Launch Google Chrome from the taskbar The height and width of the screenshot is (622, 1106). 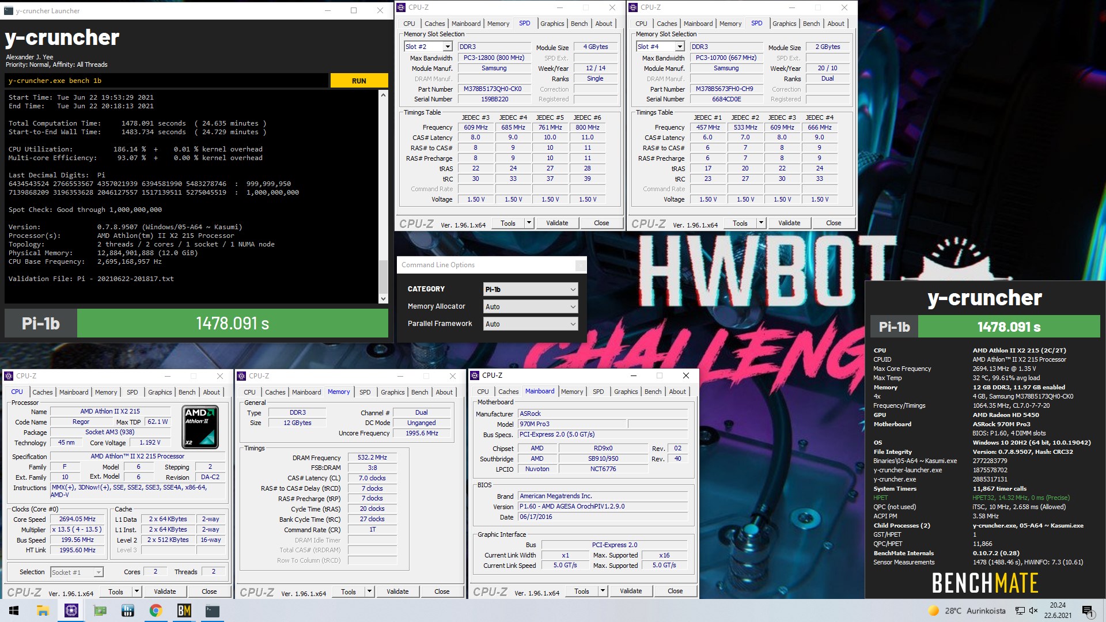pyautogui.click(x=156, y=610)
